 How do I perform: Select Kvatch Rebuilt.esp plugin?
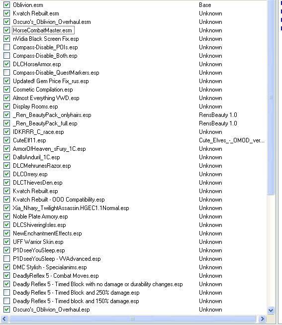point(35,191)
